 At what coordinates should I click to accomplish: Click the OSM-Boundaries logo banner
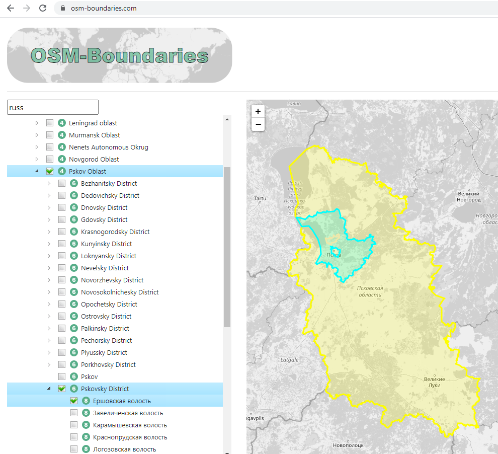click(x=119, y=55)
